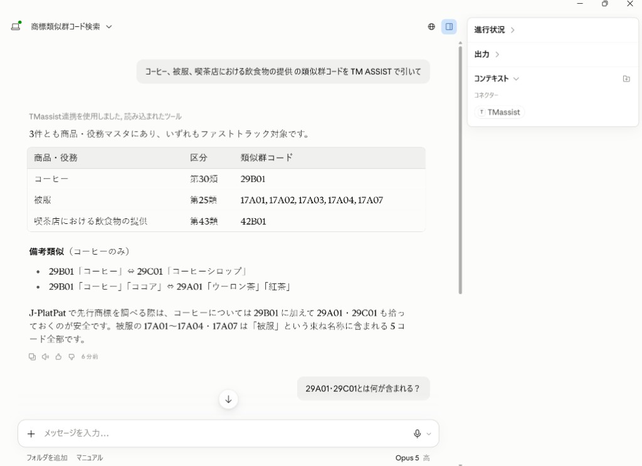Click the scroll to bottom arrow button
The width and height of the screenshot is (642, 466).
[228, 400]
